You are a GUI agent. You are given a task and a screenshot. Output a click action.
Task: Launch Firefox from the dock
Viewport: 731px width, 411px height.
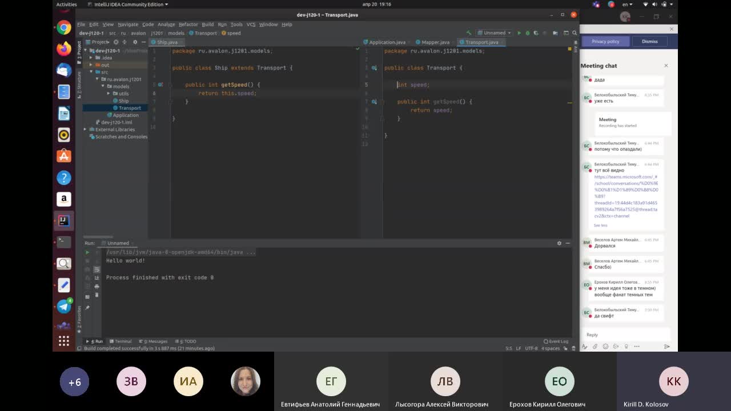click(64, 49)
